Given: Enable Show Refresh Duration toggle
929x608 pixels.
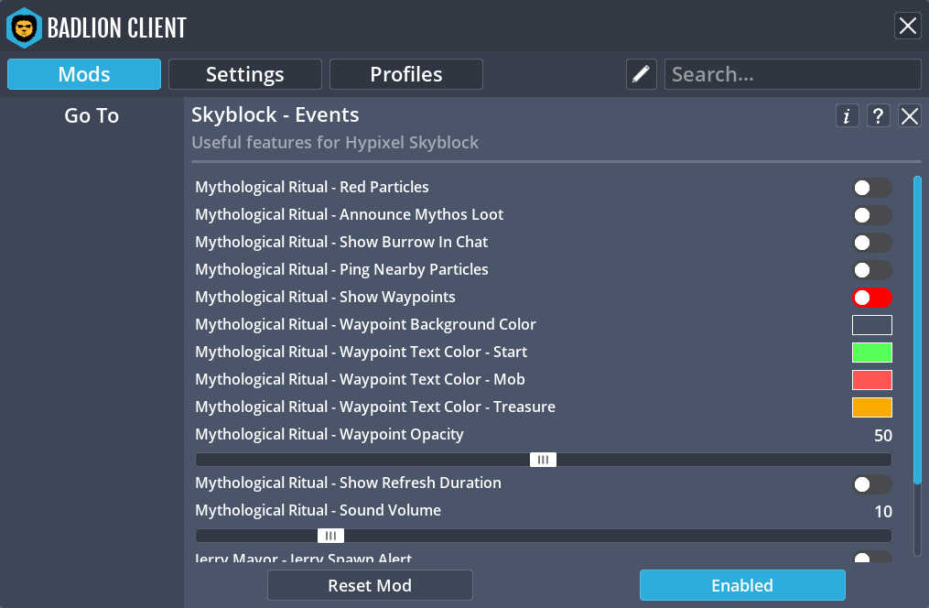Looking at the screenshot, I should (x=872, y=484).
